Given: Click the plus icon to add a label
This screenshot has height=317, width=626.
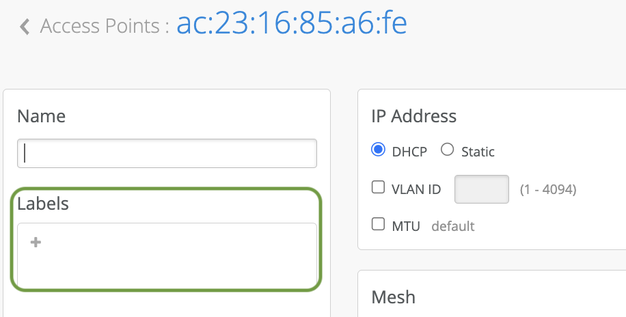Looking at the screenshot, I should pos(36,242).
